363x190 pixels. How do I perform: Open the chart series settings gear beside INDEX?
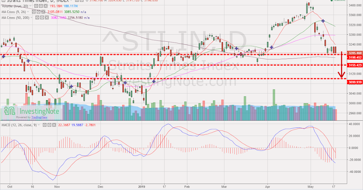[81, 2]
